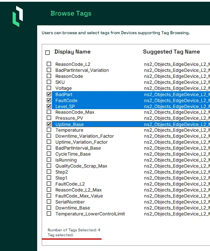Check the SerialNumber checkbox
This screenshot has width=210, height=251.
[49, 202]
